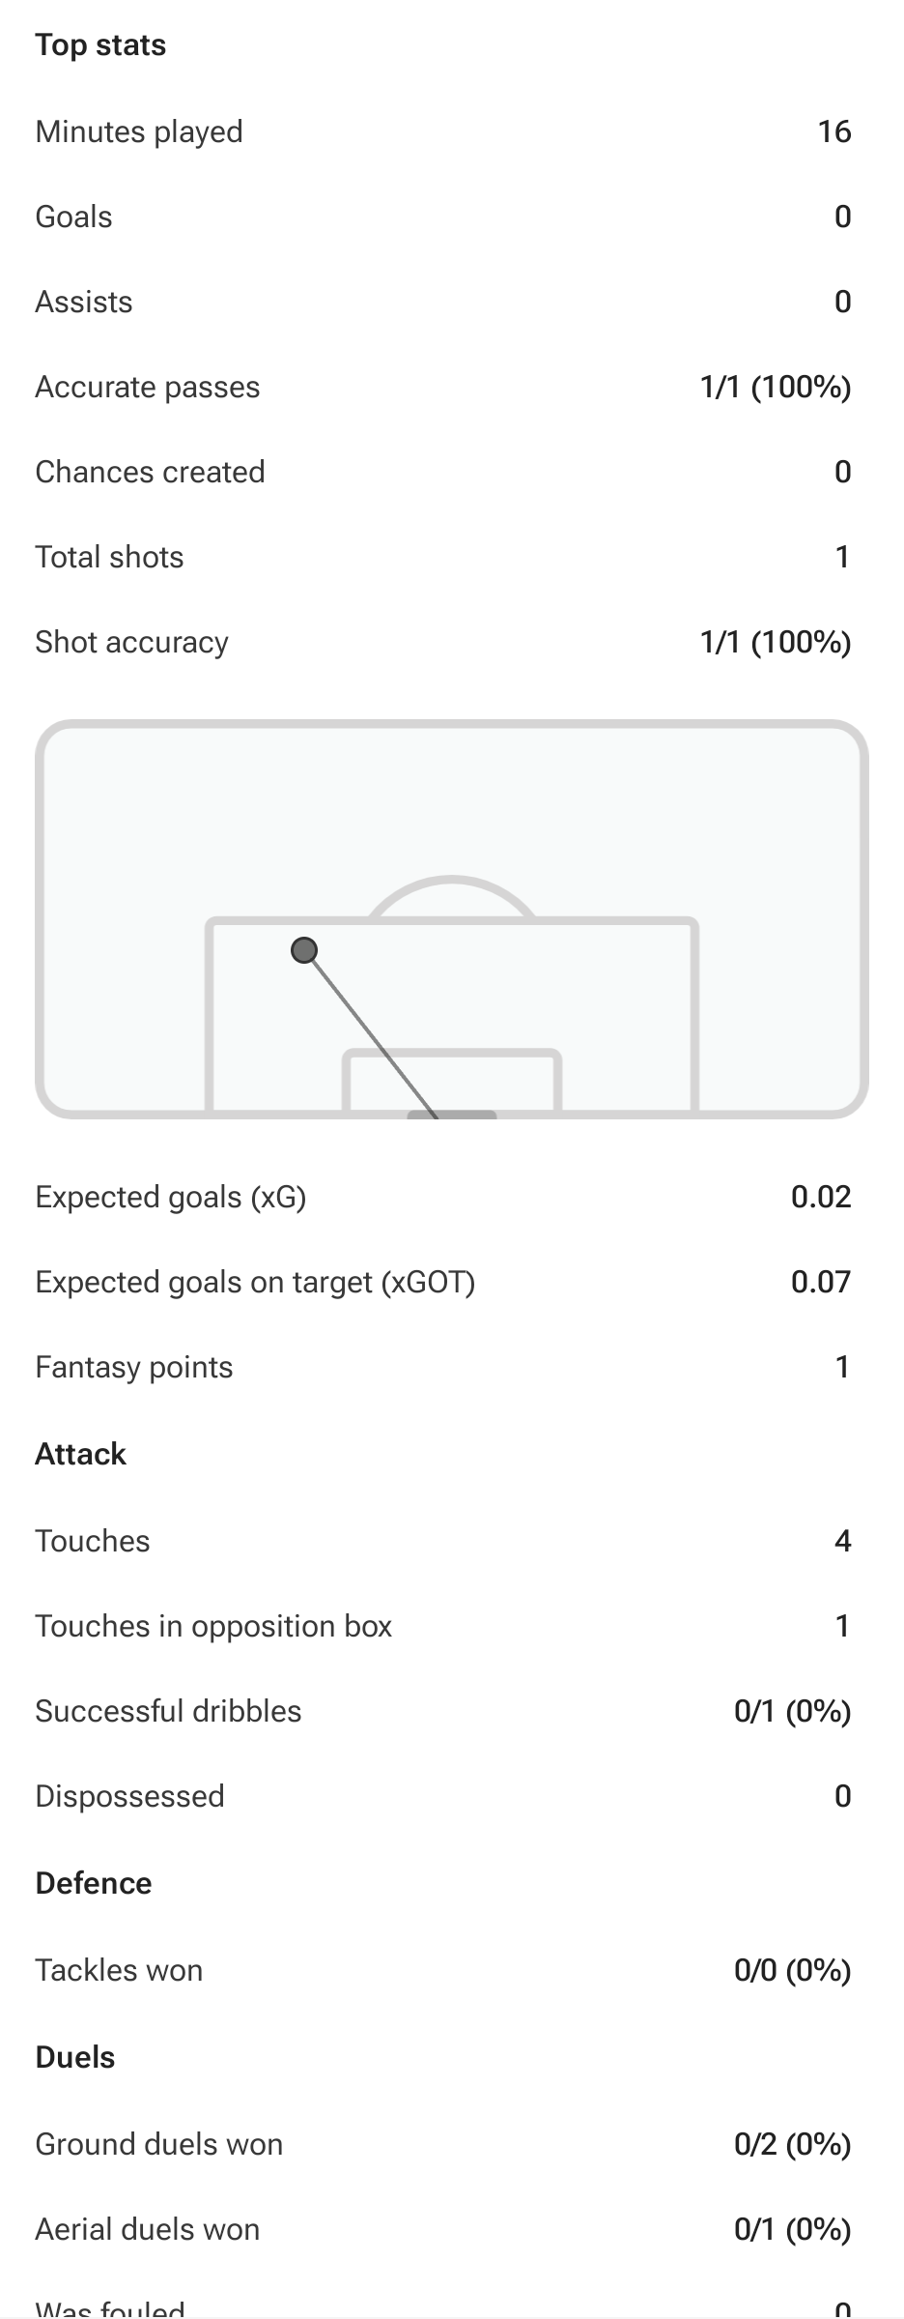Screen dimensions: 904x2319
Task: Click the Top stats heading
Action: click(x=100, y=45)
